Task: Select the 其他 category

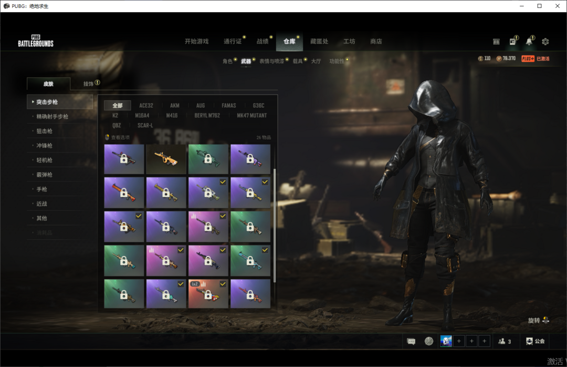Action: [60, 218]
